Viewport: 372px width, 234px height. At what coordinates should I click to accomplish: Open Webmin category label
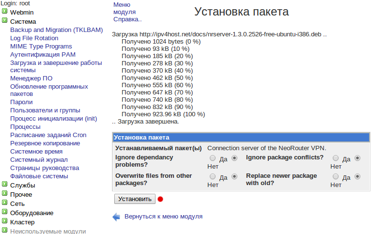tap(22, 12)
